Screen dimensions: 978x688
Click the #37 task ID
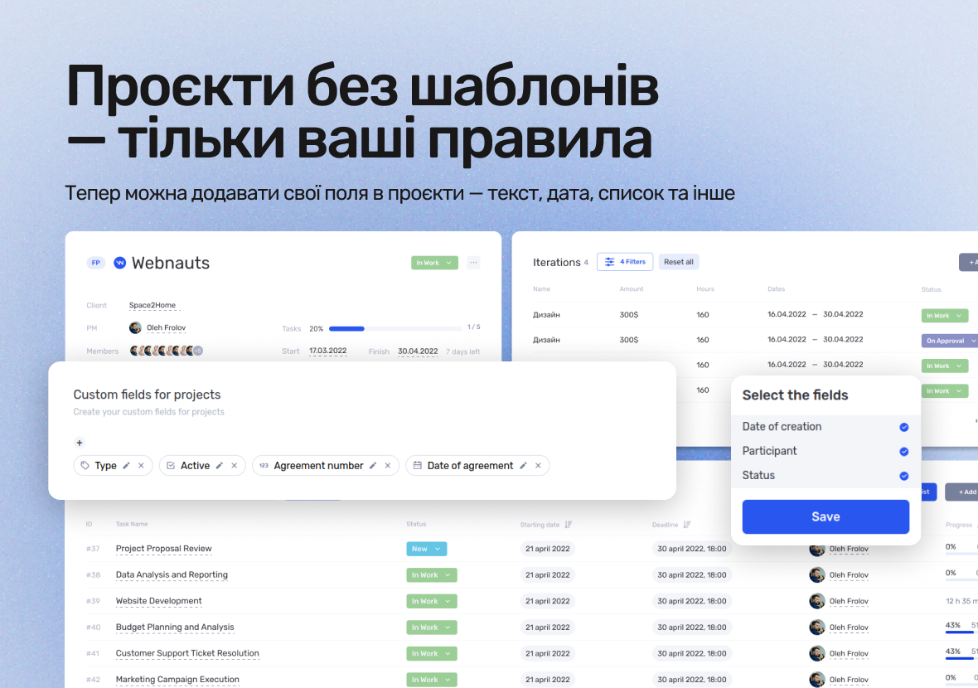tap(93, 549)
